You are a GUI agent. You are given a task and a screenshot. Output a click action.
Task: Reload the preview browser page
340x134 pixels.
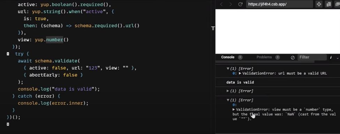[240, 4]
